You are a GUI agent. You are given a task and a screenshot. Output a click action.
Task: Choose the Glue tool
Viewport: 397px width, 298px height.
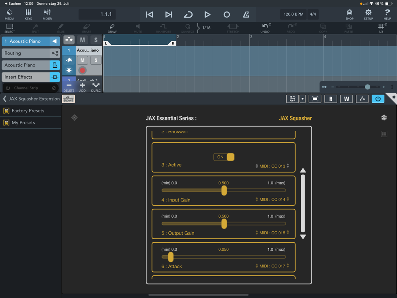(x=61, y=28)
